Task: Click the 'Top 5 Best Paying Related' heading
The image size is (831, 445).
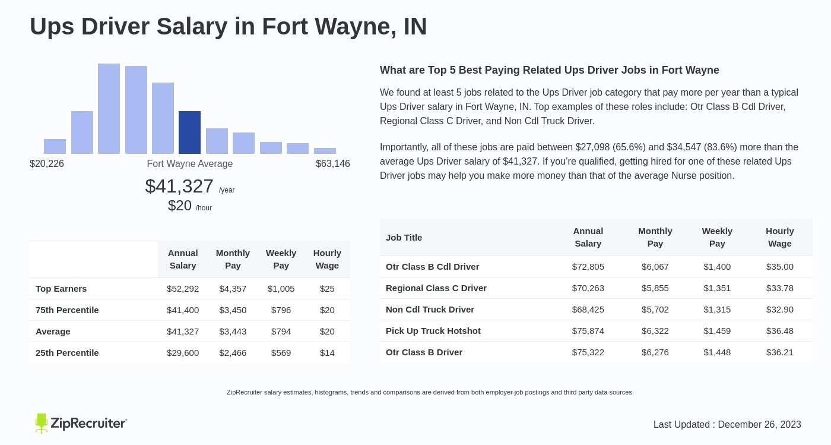Action: 550,70
